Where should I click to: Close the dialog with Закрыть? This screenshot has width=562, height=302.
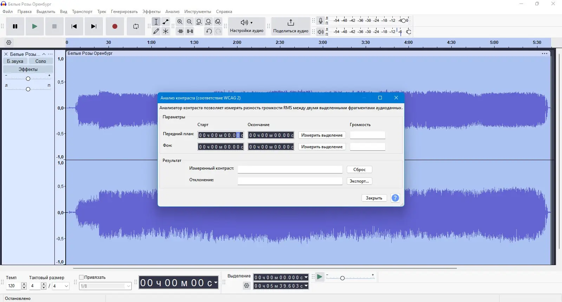374,198
